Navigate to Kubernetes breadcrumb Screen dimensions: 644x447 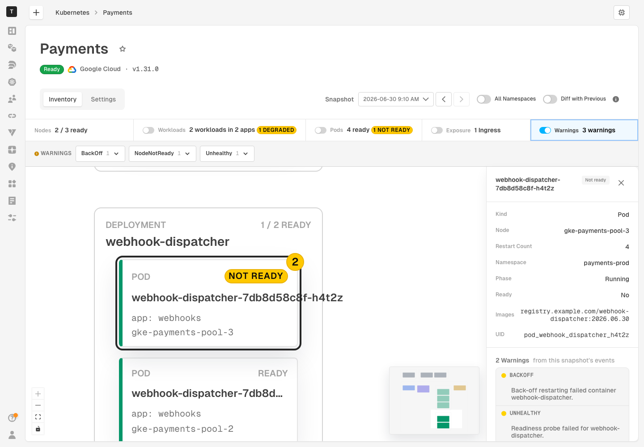72,13
